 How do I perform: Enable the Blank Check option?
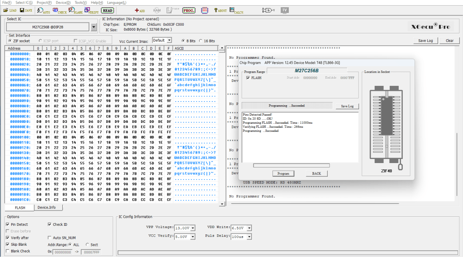pyautogui.click(x=8, y=251)
